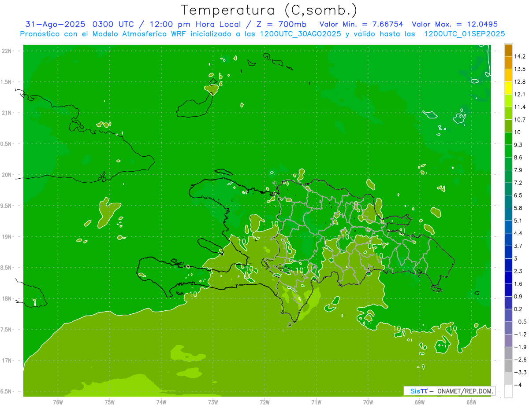Click the "69W" longitude axis label
This screenshot has width=529, height=408.
pos(419,402)
